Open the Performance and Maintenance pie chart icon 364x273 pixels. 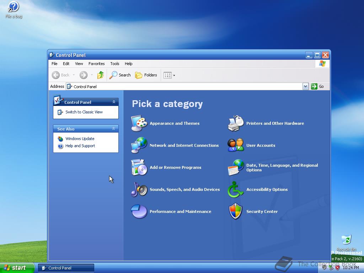(139, 212)
